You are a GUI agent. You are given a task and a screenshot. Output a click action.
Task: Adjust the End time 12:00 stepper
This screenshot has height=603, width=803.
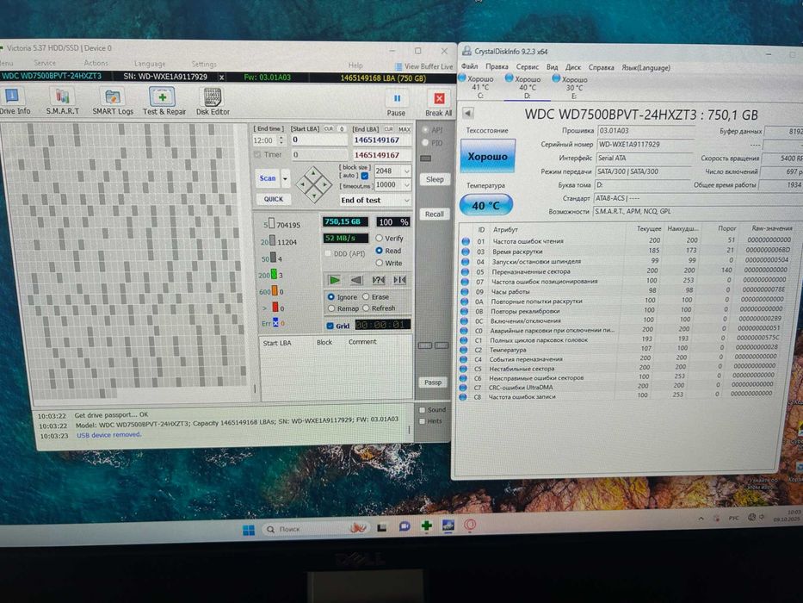281,140
